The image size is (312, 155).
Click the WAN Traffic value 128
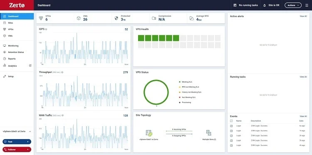pyautogui.click(x=125, y=115)
